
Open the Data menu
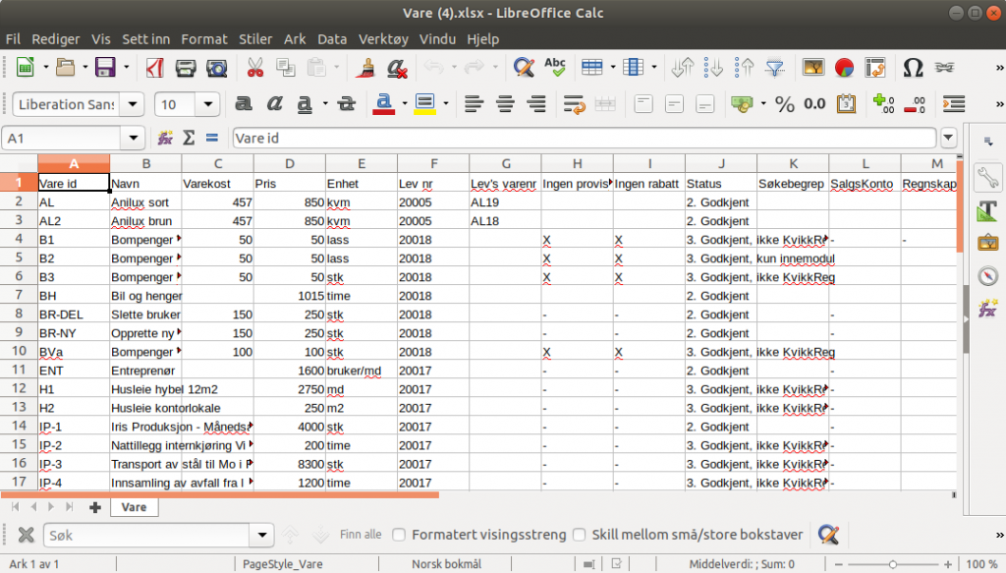click(x=332, y=39)
